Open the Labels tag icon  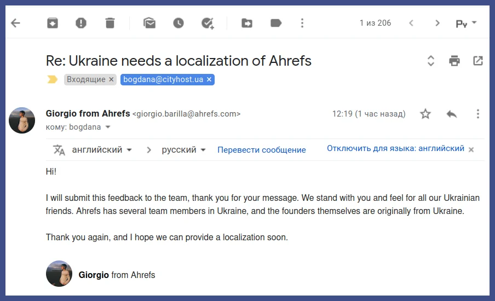276,23
